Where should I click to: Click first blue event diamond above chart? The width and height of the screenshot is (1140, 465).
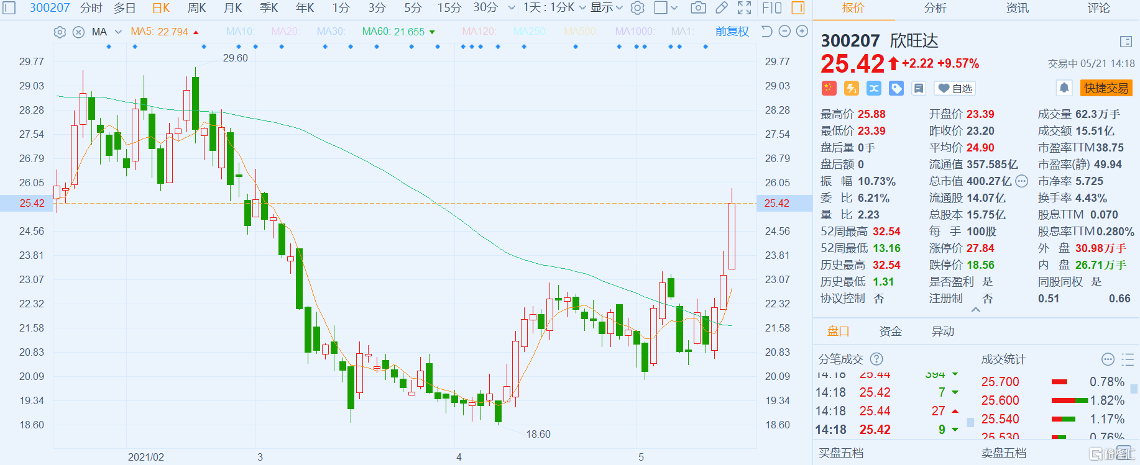[109, 47]
